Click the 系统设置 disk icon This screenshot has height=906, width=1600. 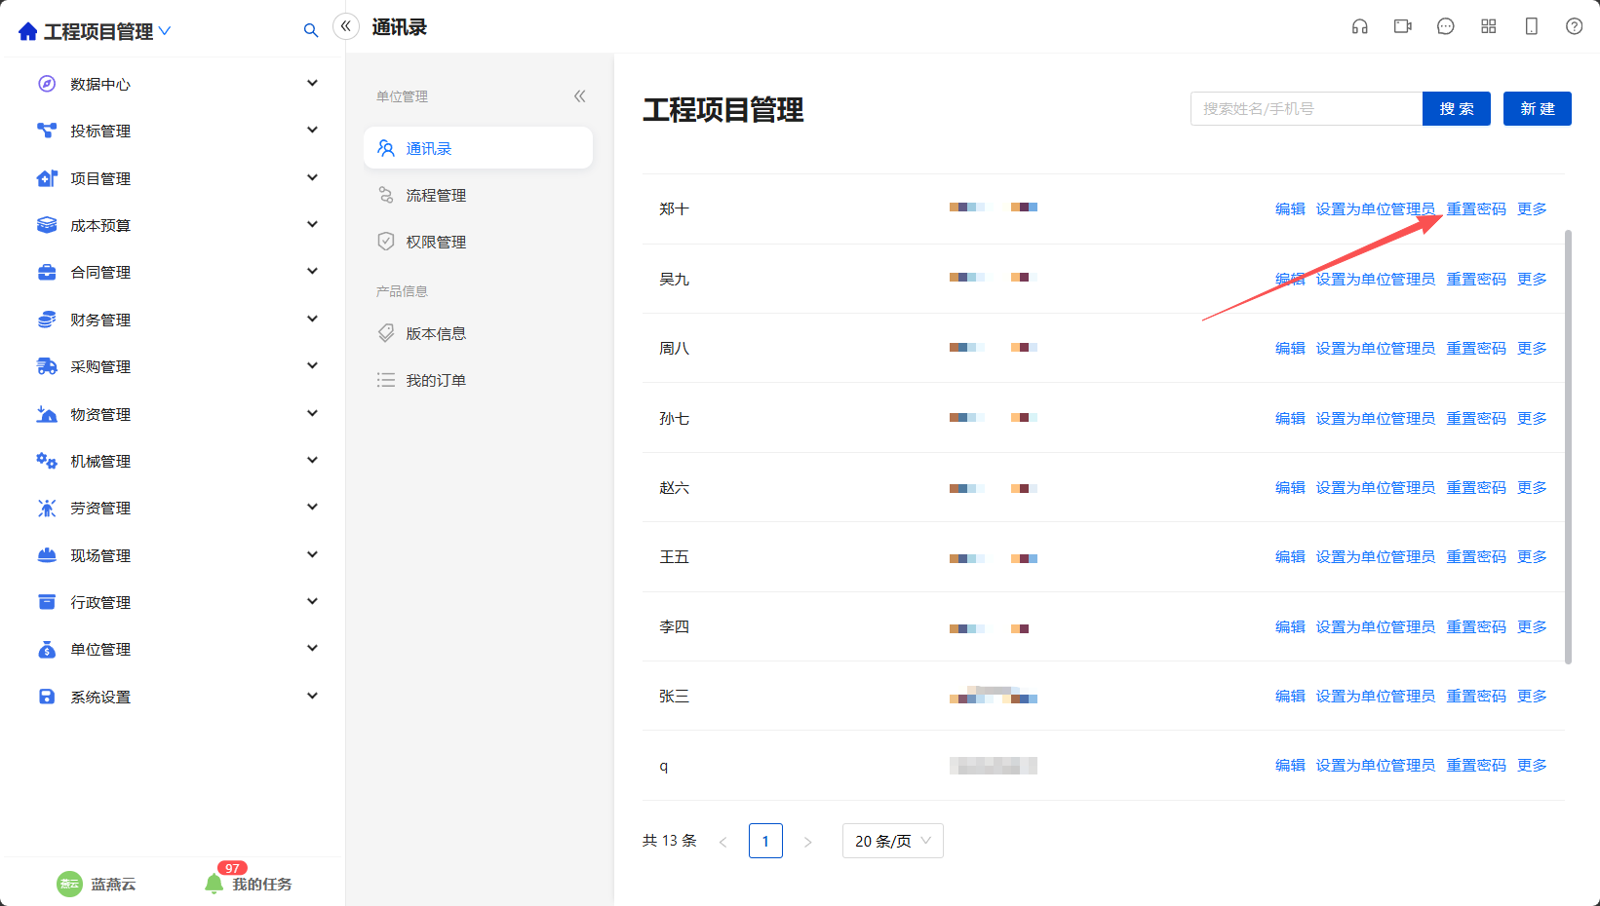pyautogui.click(x=47, y=697)
